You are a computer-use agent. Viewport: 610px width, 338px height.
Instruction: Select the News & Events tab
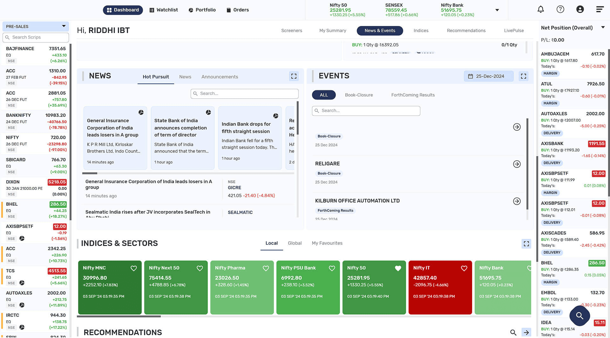pos(380,30)
